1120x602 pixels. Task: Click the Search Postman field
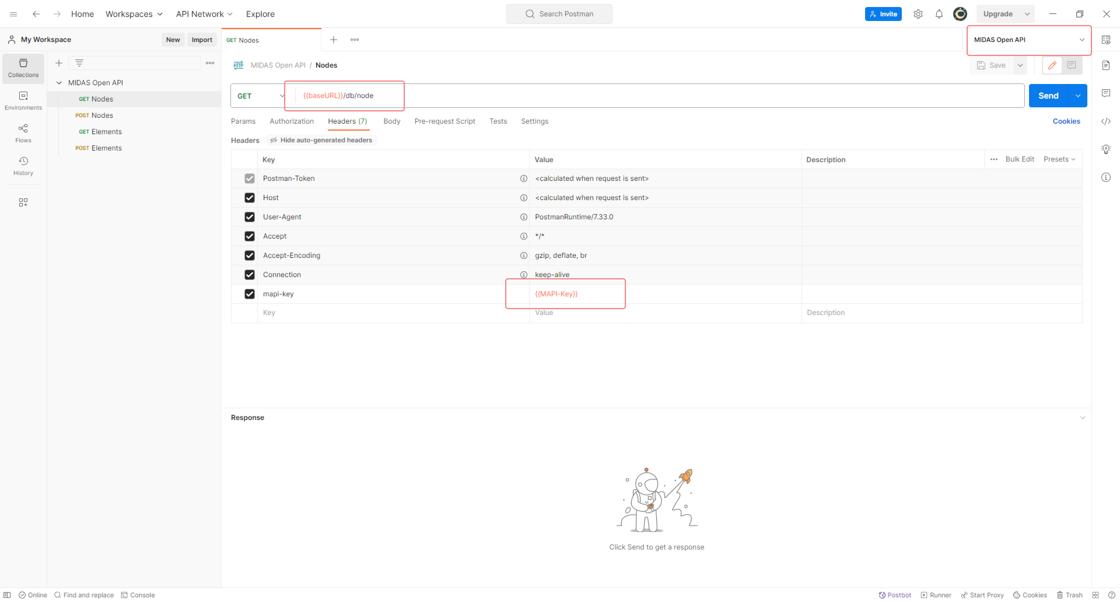point(559,14)
